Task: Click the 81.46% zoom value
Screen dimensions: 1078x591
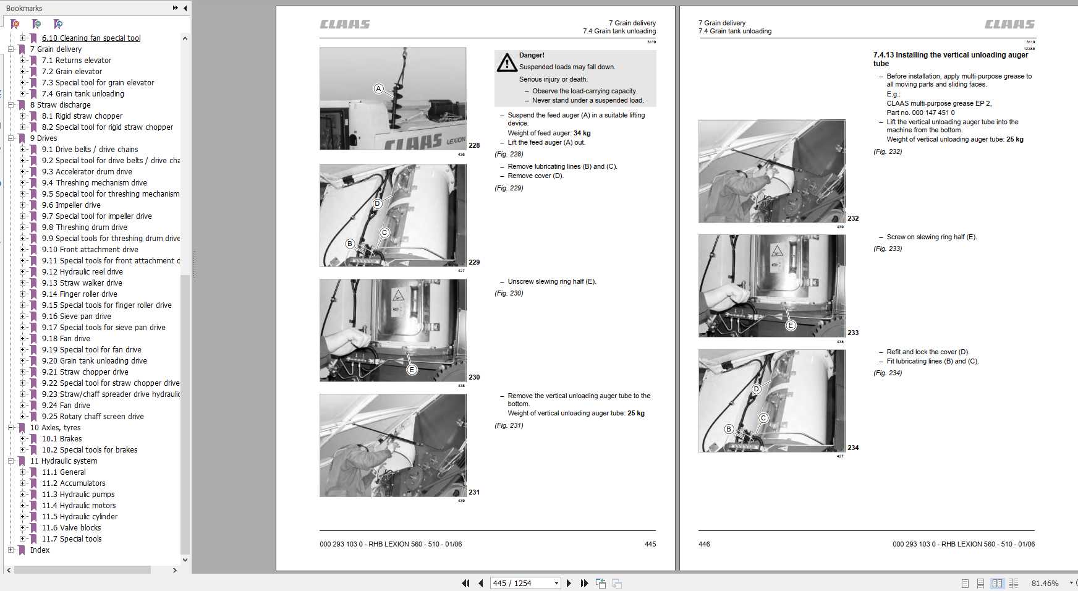Action: click(1045, 583)
